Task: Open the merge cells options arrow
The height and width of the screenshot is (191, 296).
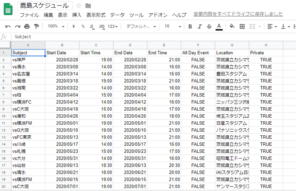Action: click(260, 27)
